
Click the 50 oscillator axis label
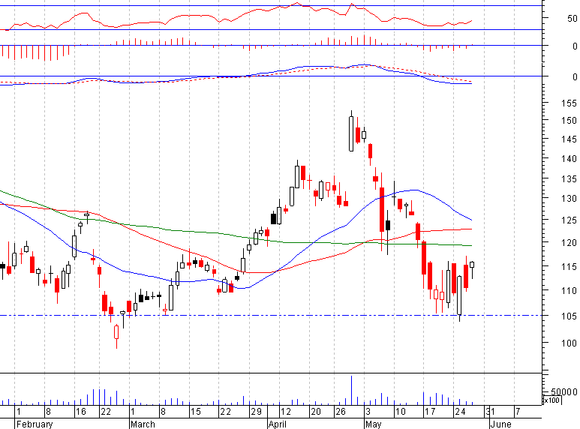click(572, 19)
